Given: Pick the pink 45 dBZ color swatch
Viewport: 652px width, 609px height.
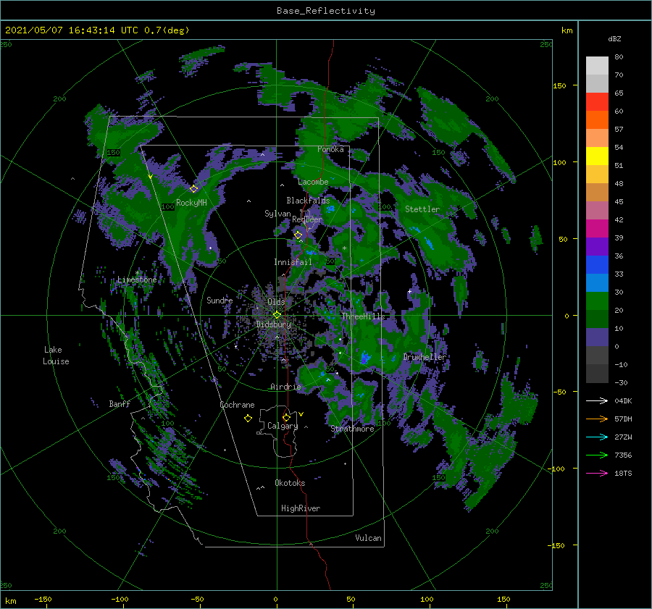Looking at the screenshot, I should (597, 210).
